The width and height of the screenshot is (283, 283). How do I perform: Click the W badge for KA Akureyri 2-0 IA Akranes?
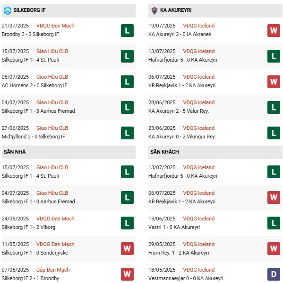(274, 31)
